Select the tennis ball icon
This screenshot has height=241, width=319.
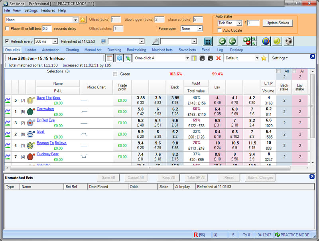click(x=277, y=41)
